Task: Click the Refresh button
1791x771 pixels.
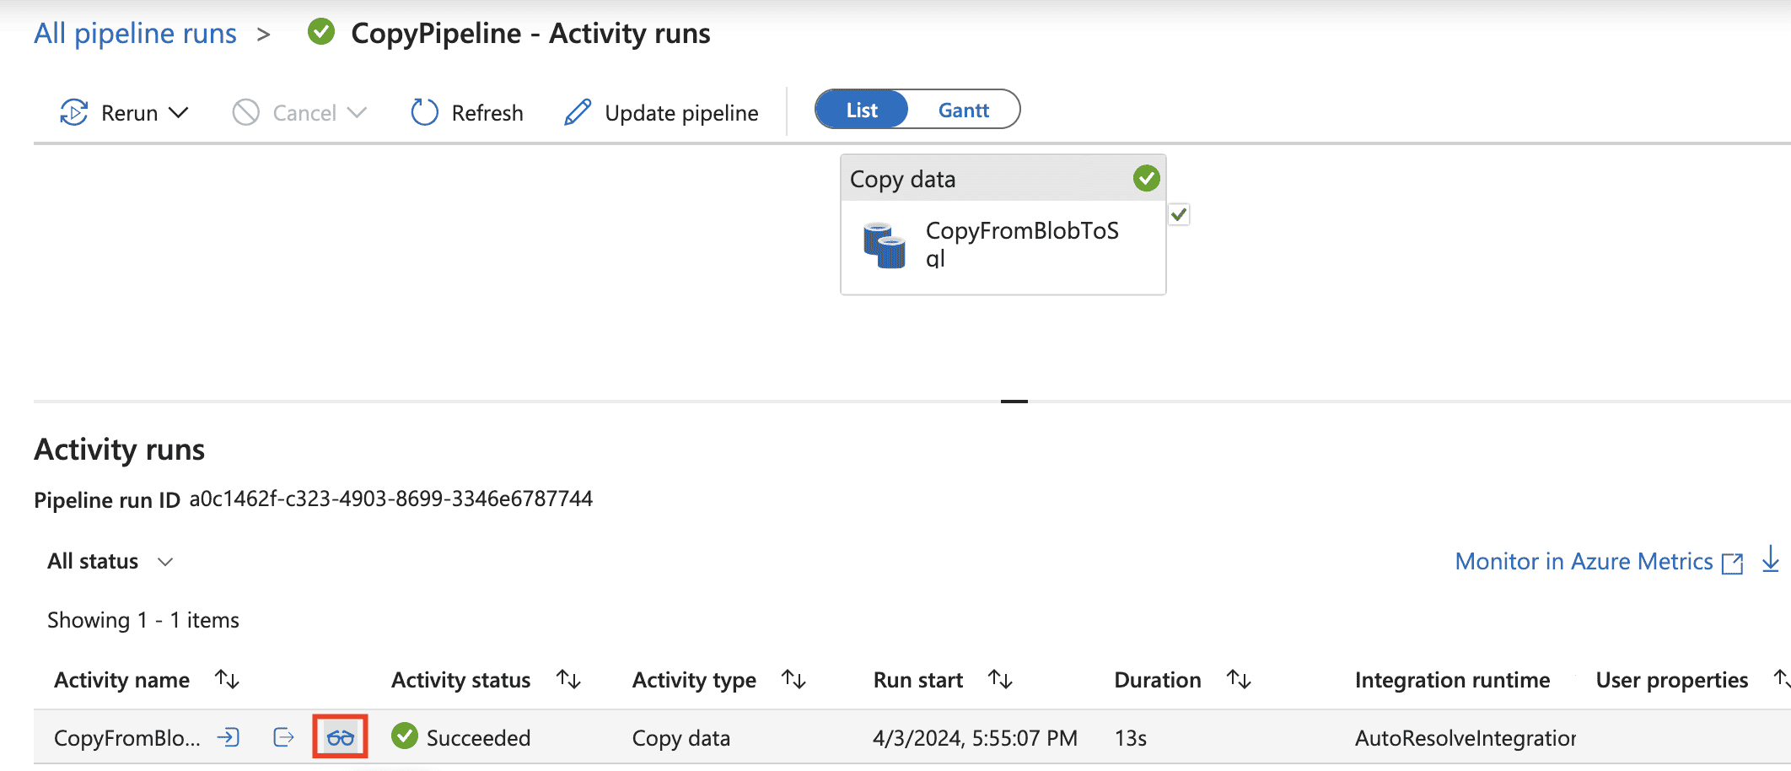Action: 467,112
